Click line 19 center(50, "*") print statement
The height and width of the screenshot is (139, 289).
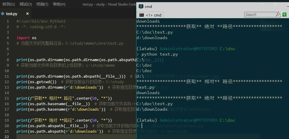click(x=64, y=120)
